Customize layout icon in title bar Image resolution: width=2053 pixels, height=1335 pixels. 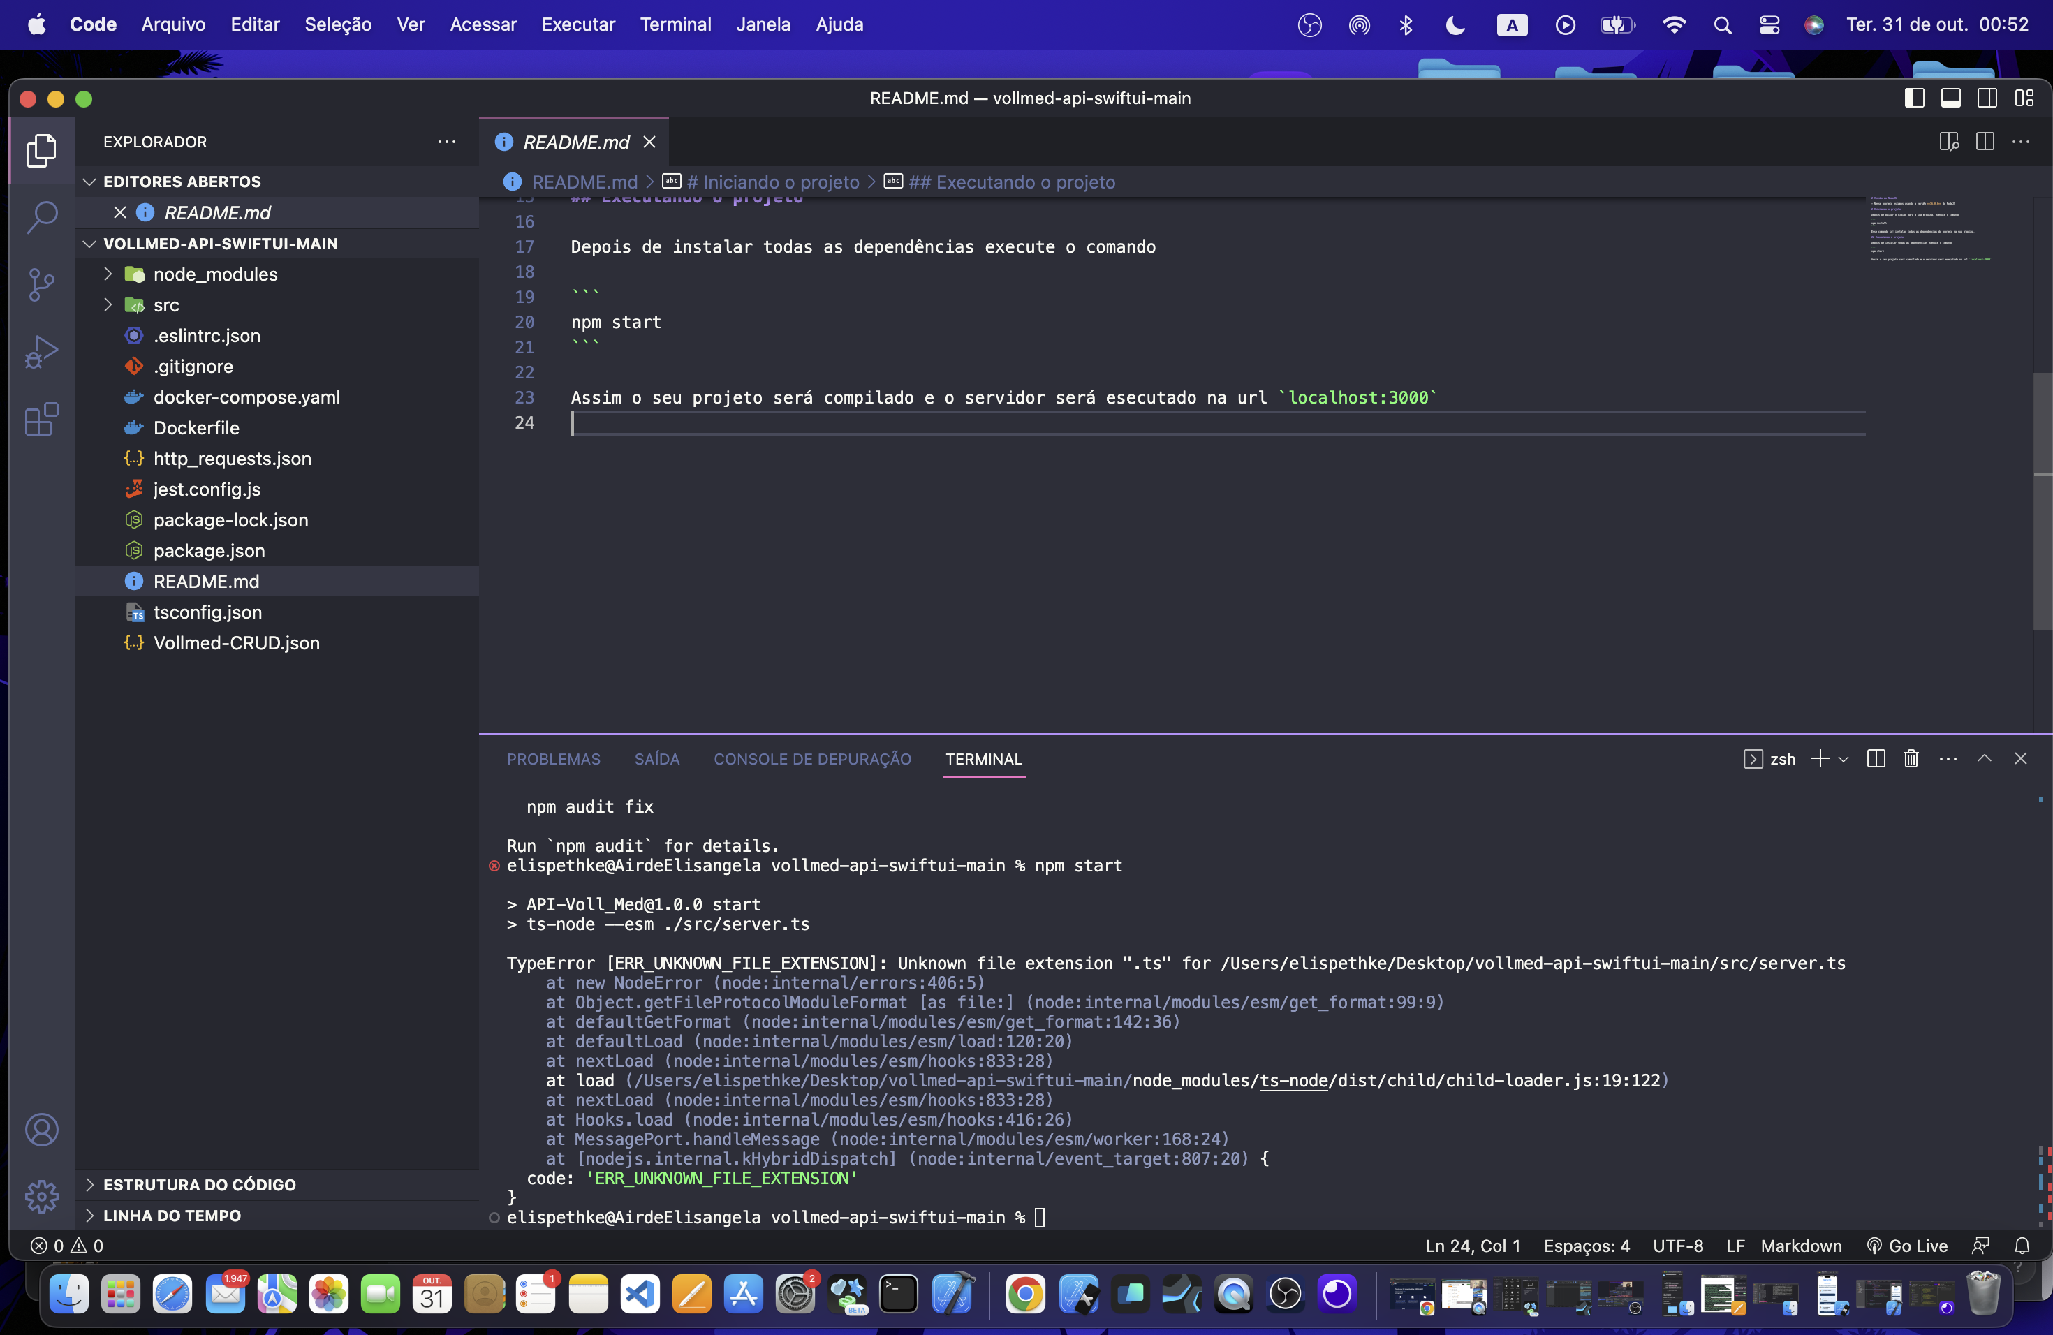point(2024,98)
